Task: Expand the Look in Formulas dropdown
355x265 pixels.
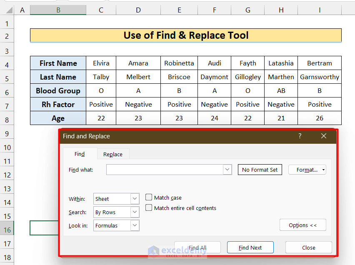Action: pyautogui.click(x=135, y=226)
